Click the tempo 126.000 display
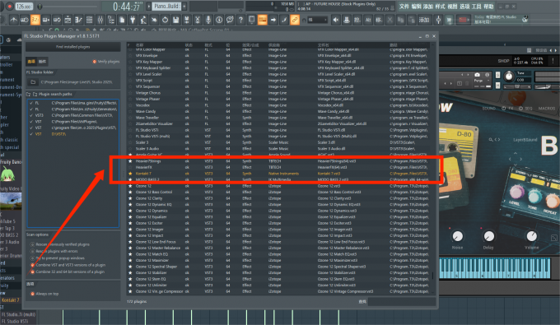 pos(24,7)
